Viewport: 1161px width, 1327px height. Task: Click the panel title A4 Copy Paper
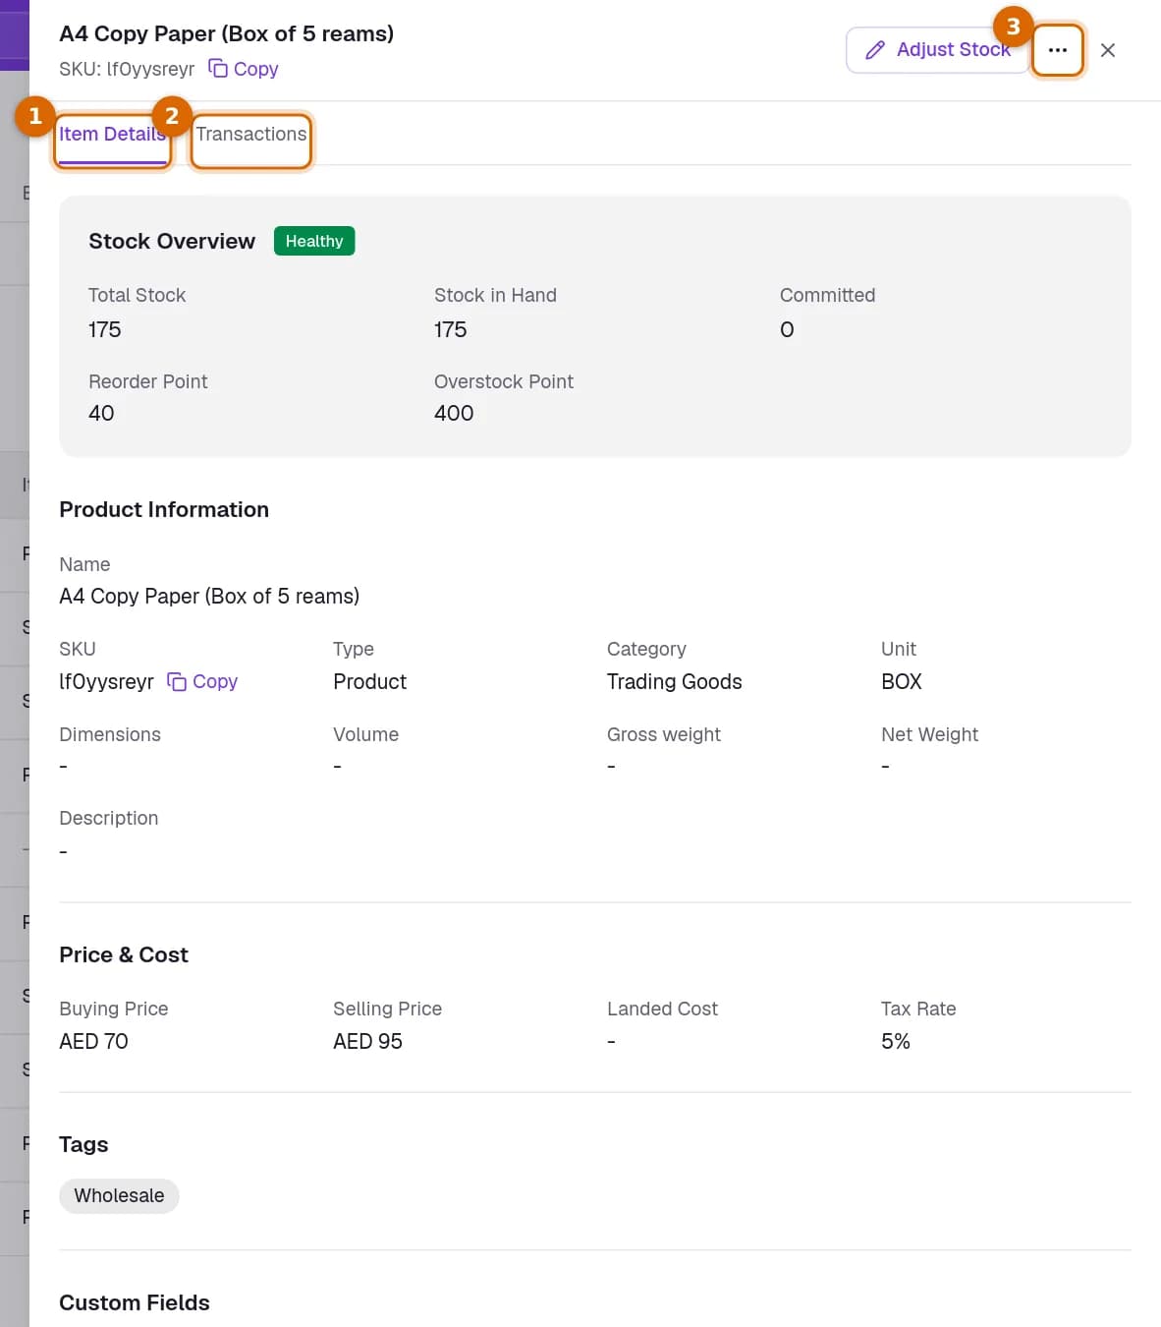click(226, 33)
